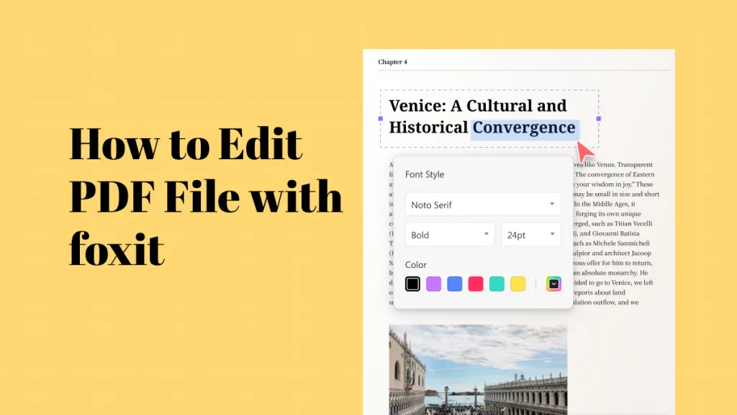Viewport: 737px width, 415px height.
Task: Open the custom color picker icon
Action: 553,284
